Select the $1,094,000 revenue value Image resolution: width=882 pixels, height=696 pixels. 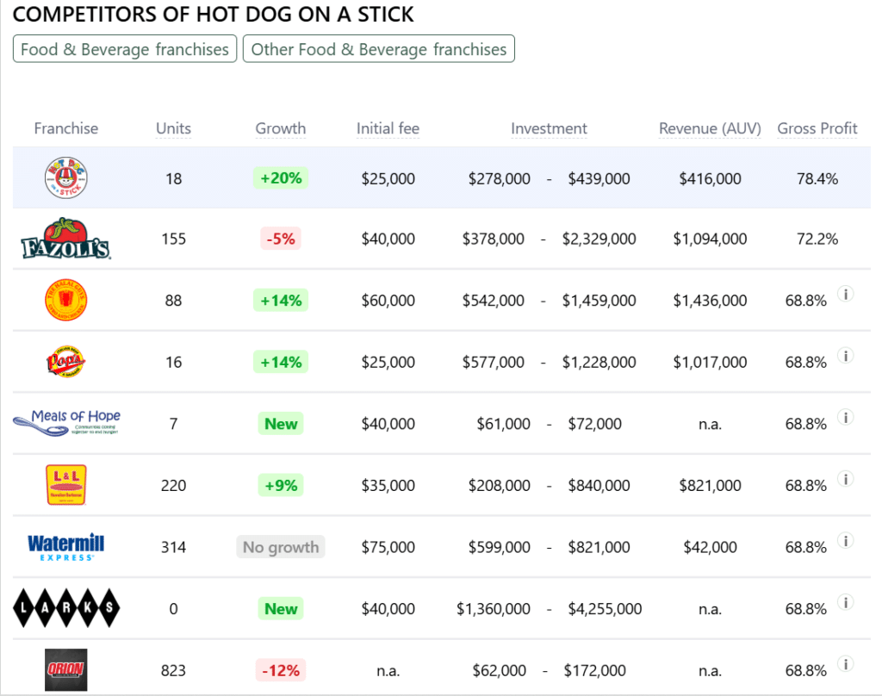click(x=710, y=239)
